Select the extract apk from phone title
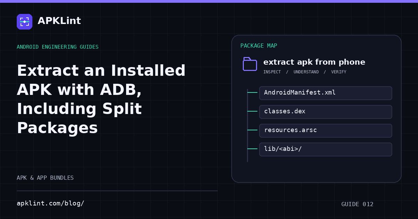 [314, 62]
